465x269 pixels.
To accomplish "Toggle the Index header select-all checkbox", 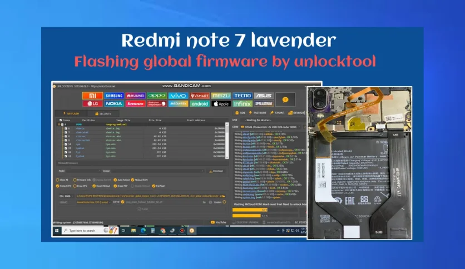I will click(x=61, y=120).
